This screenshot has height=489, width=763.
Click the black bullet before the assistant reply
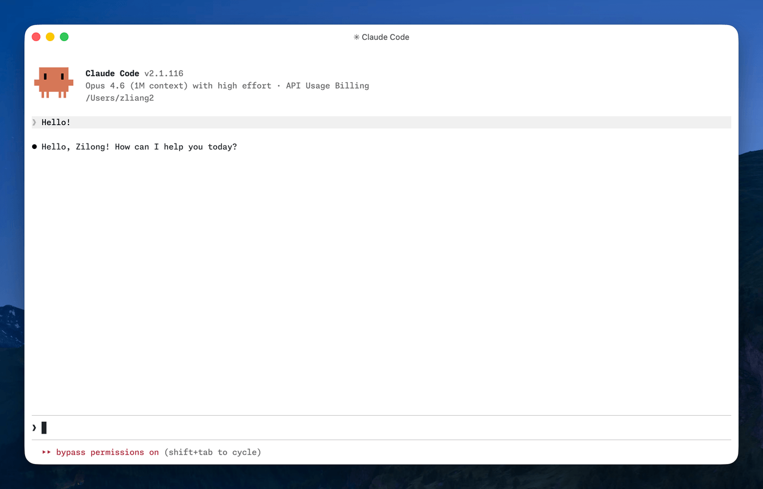[35, 147]
